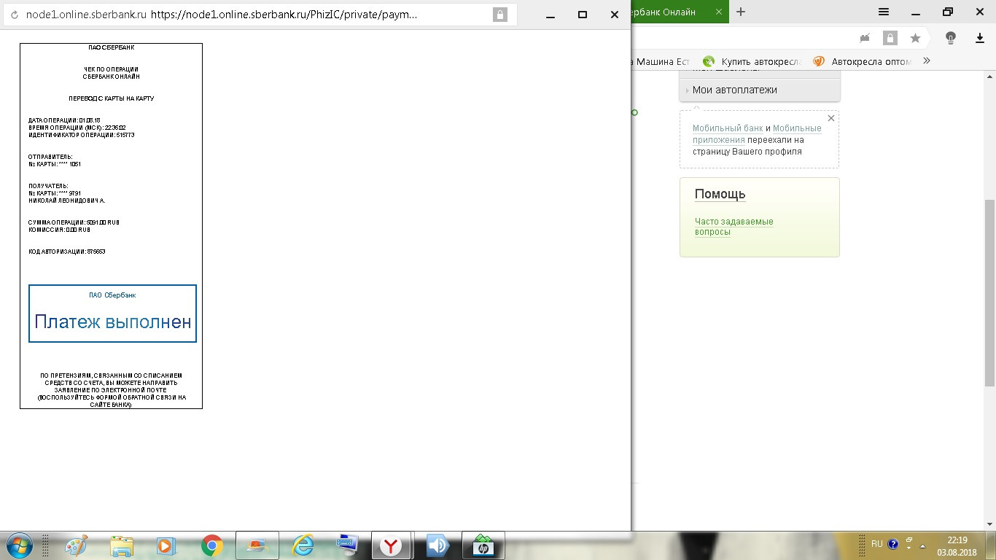Click the turbo rocket icon in address bar
The width and height of the screenshot is (996, 560).
point(865,38)
